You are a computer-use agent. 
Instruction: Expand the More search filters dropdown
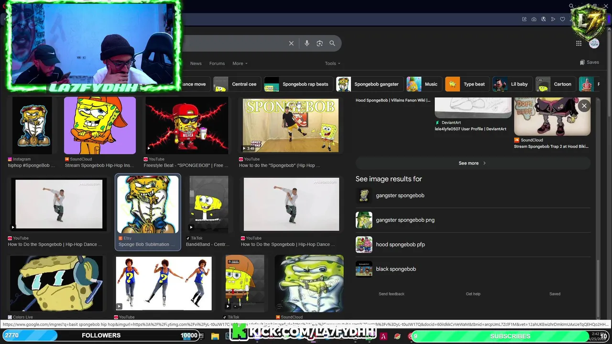[240, 64]
